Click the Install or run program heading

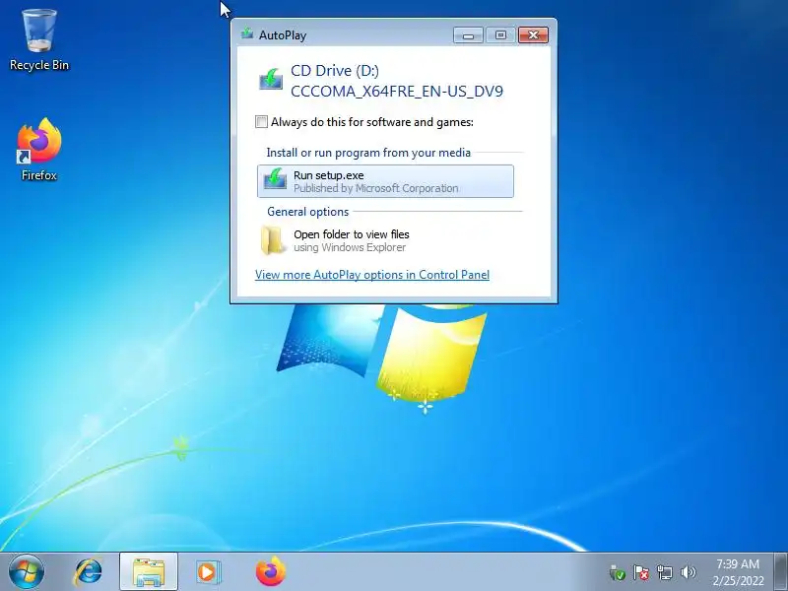coord(368,153)
